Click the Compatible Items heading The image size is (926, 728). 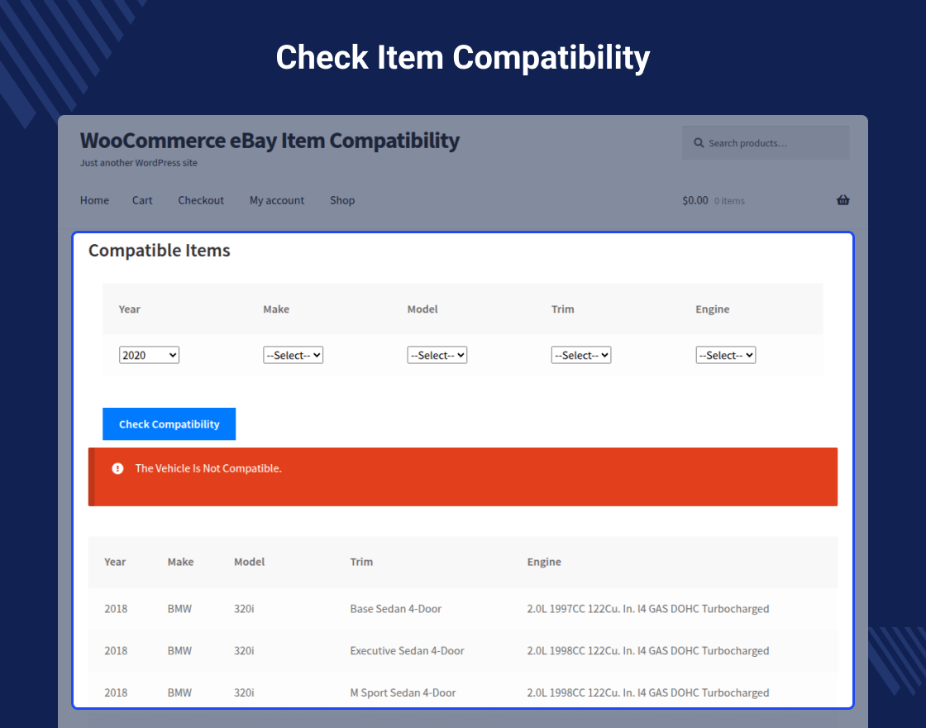pos(160,251)
